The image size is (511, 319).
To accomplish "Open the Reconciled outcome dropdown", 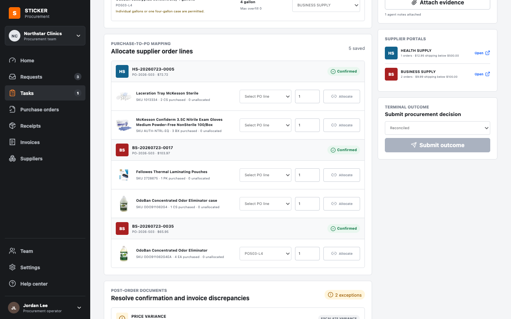I will pos(438,128).
